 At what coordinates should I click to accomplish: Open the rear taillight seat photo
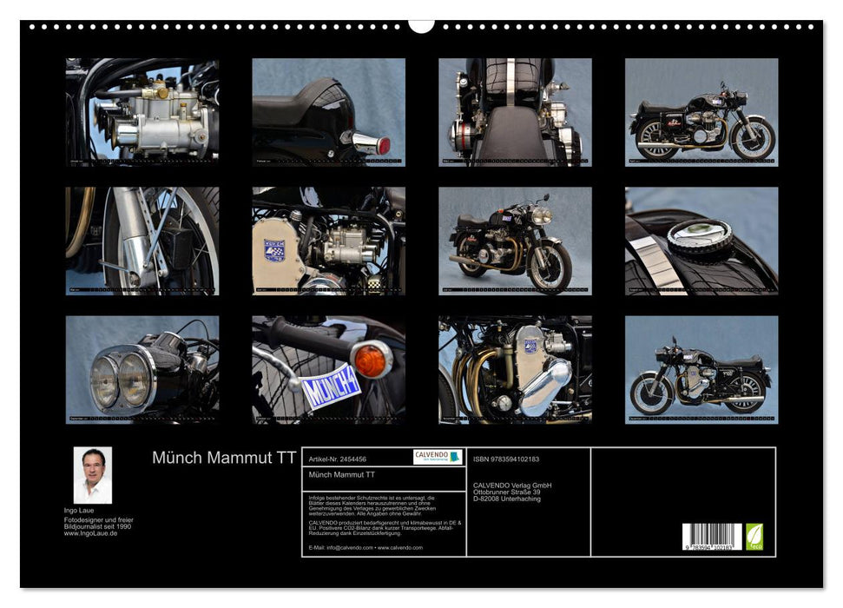tap(328, 112)
